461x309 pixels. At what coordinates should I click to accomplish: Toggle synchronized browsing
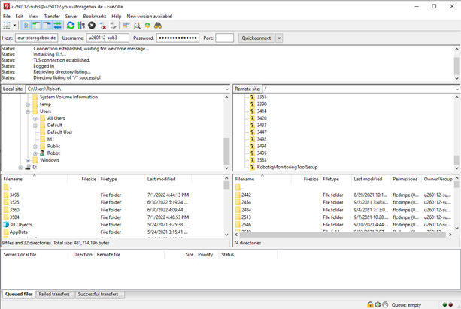point(147,26)
